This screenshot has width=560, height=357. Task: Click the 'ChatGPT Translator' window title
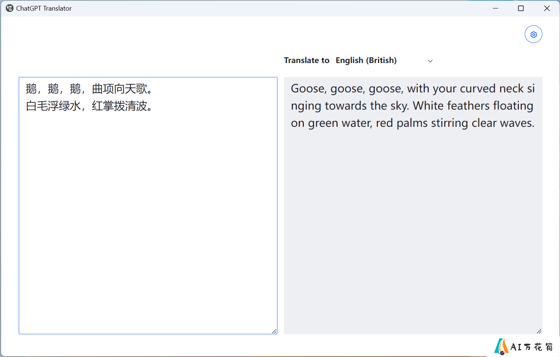point(44,8)
